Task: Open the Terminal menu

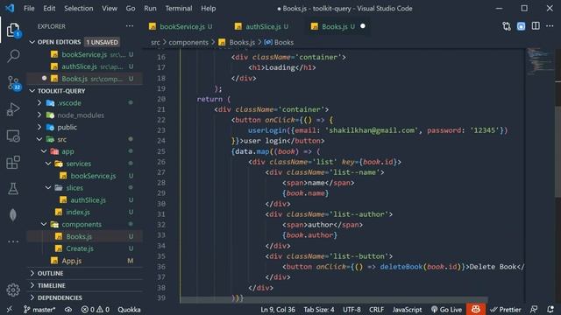Action: (179, 8)
